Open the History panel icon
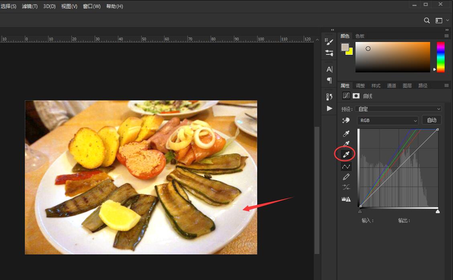This screenshot has width=453, height=280. point(329,96)
